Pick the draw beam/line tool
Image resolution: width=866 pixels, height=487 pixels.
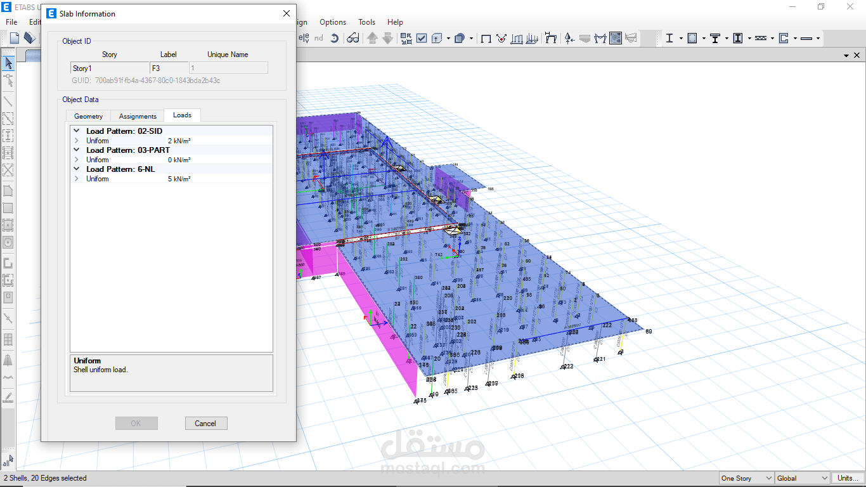click(8, 101)
